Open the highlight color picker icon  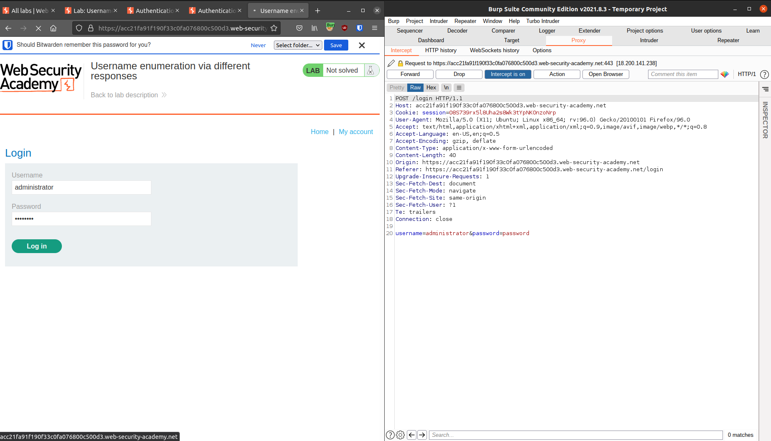pos(725,74)
